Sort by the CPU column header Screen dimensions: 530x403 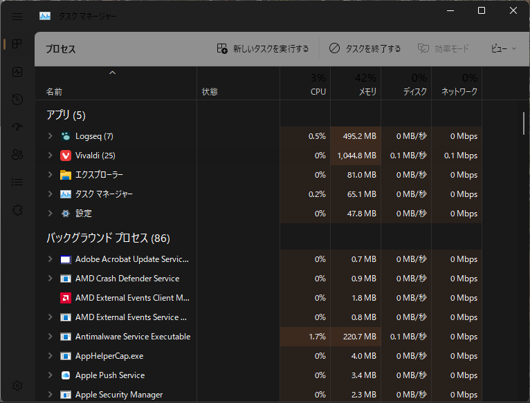click(305, 84)
